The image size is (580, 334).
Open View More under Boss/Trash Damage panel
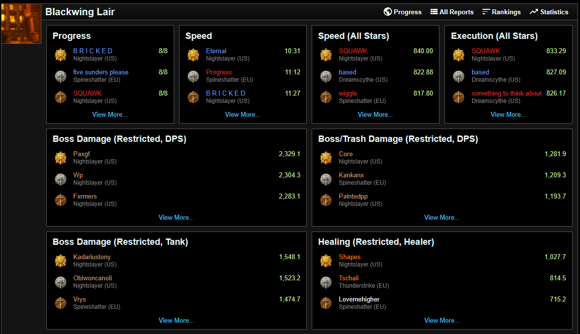click(x=442, y=218)
